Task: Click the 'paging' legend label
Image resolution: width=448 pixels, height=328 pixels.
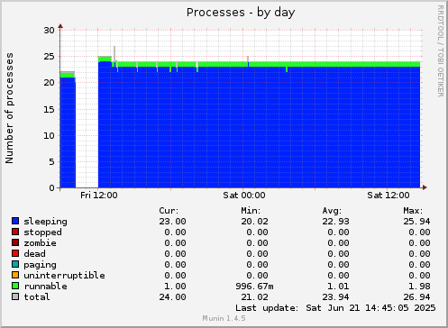Action: tap(40, 265)
